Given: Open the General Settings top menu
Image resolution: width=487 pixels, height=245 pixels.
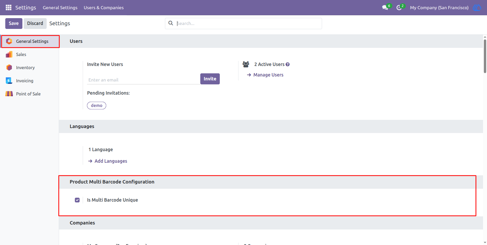Looking at the screenshot, I should 60,8.
